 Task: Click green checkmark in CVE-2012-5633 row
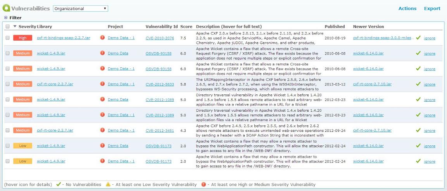point(418,84)
